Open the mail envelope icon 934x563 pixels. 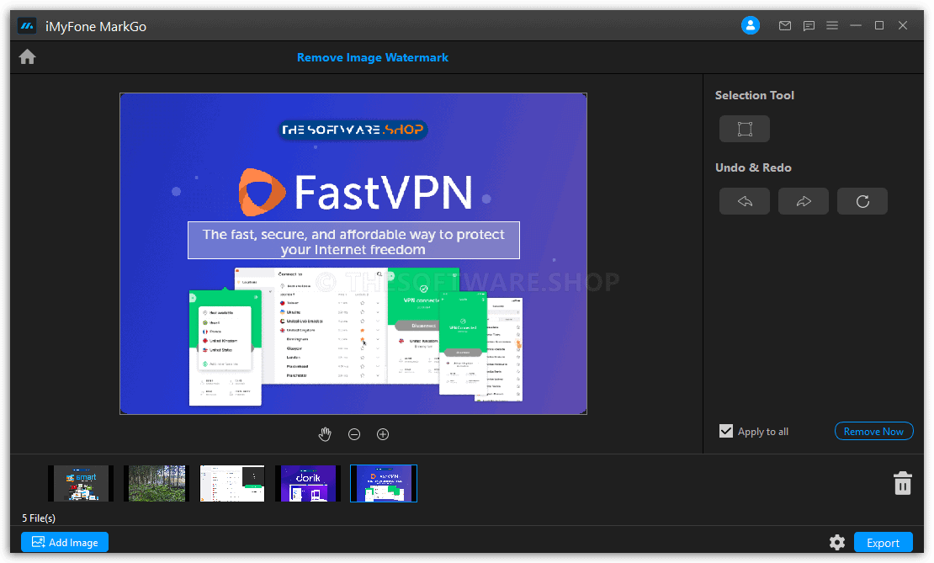pos(785,25)
